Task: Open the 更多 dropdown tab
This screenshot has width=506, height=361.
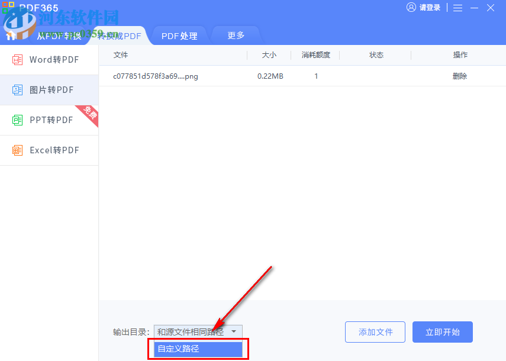Action: pyautogui.click(x=235, y=36)
